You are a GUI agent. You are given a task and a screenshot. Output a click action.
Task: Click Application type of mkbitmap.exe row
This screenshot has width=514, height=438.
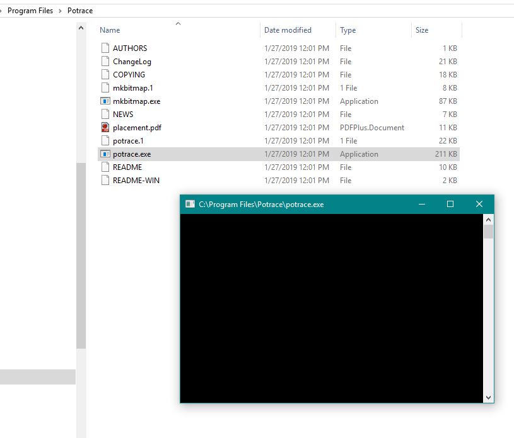pos(359,101)
